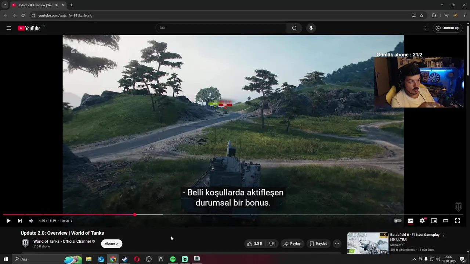470x264 pixels.
Task: Click the video title Update 2.0: Overview
Action: pos(62,233)
